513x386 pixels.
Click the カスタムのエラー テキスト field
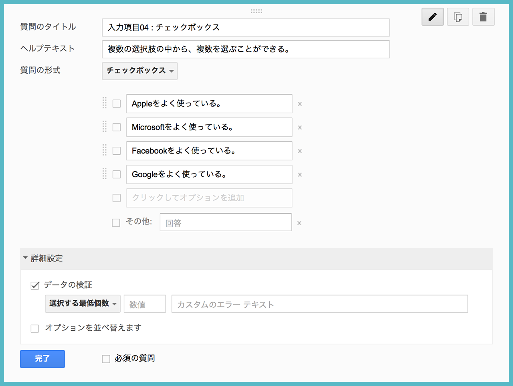click(320, 304)
